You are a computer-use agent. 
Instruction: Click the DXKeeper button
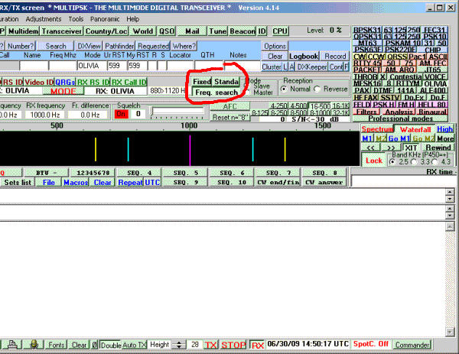[x=312, y=67]
